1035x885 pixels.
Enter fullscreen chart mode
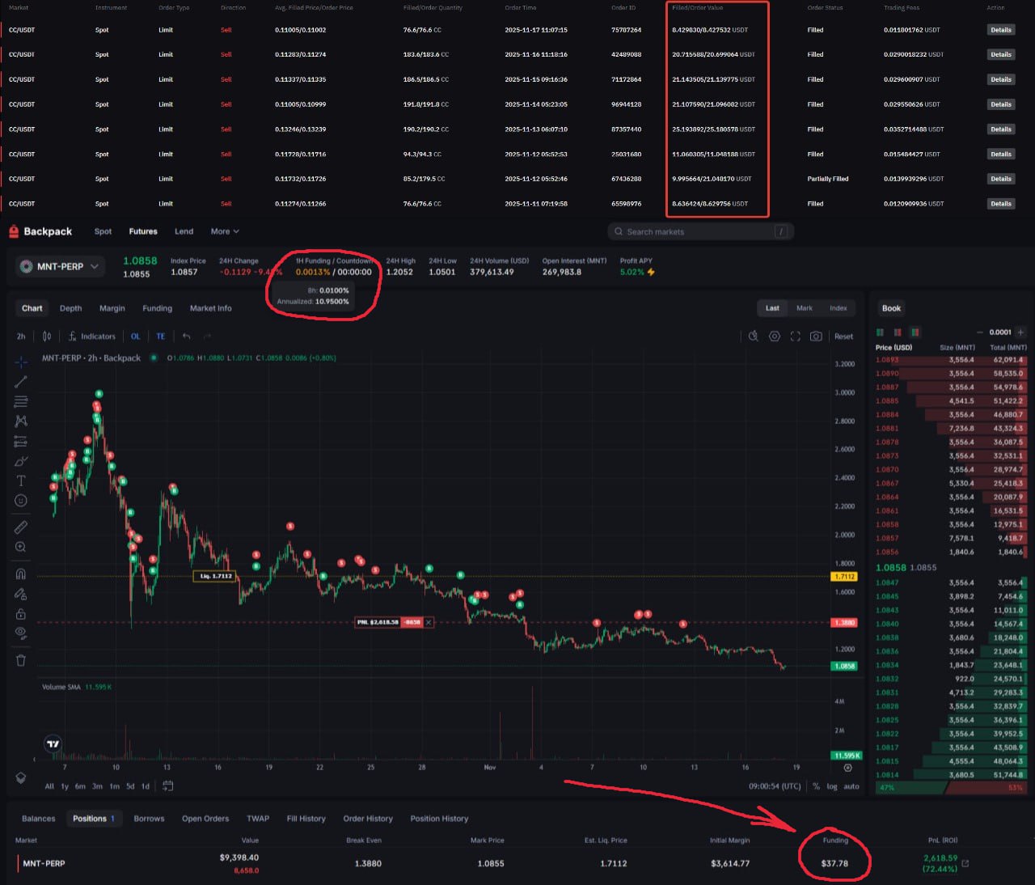[795, 337]
